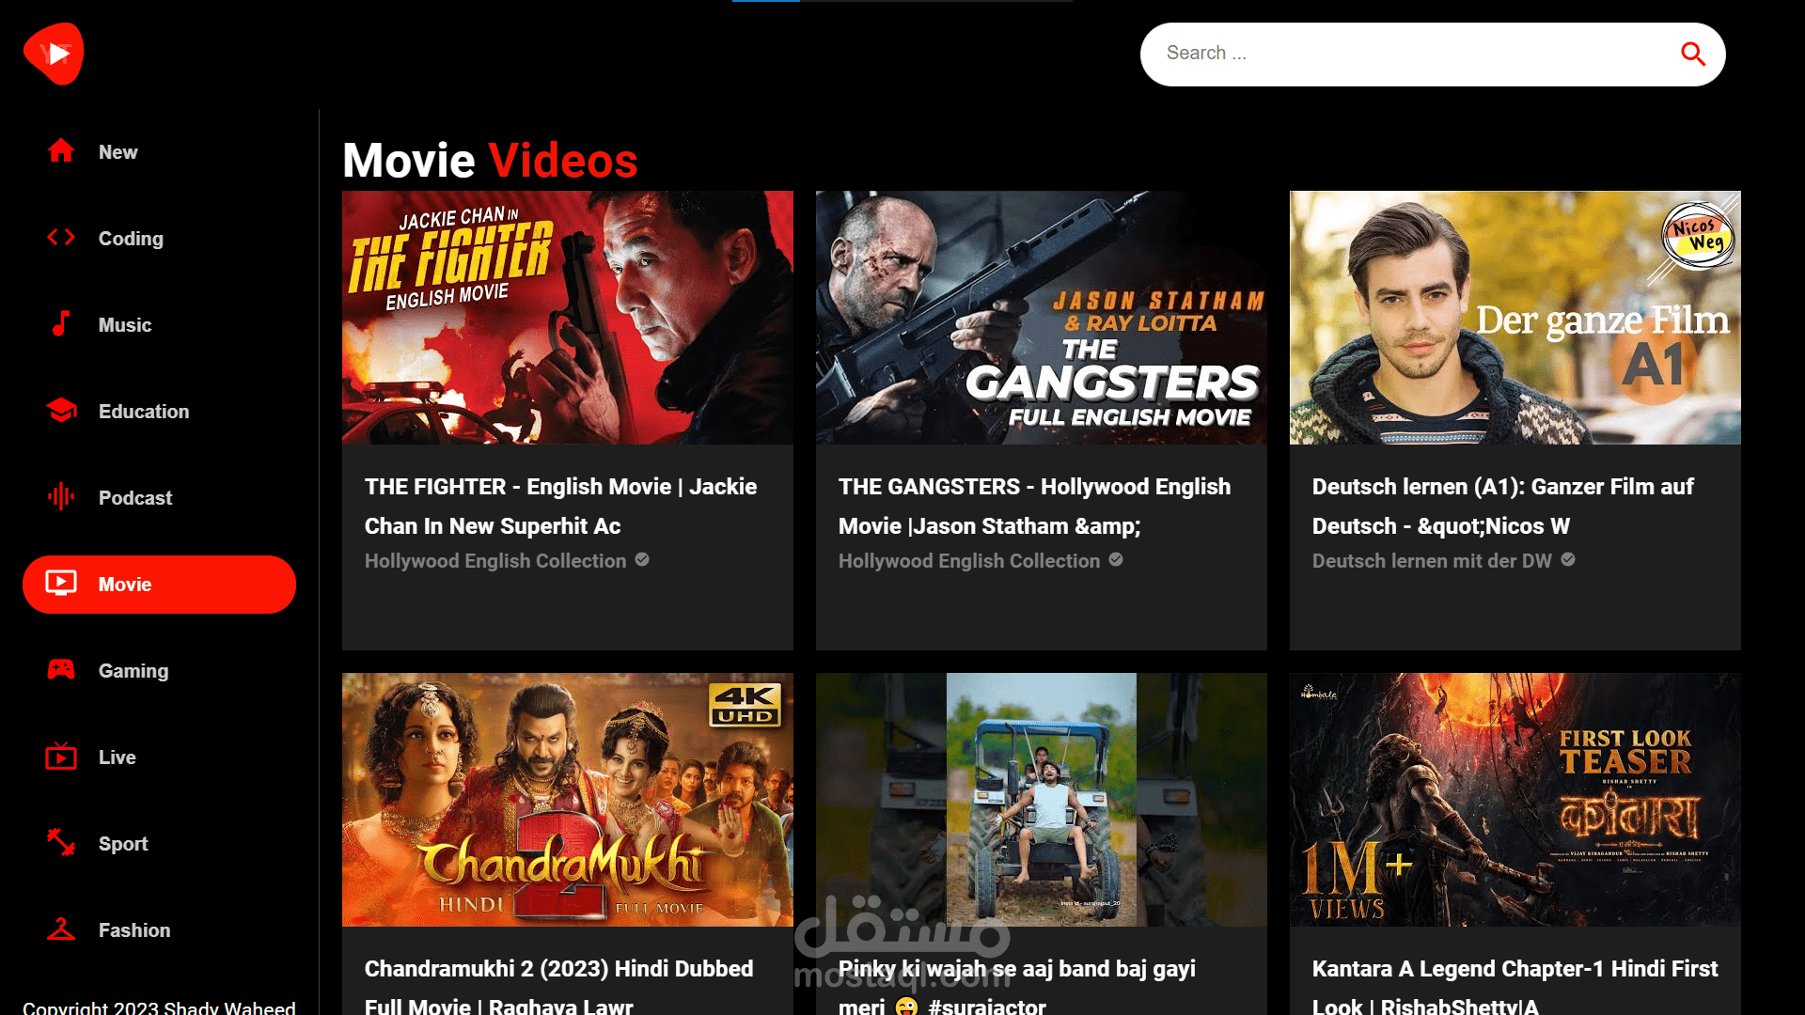Open Der ganze Film A1 thumbnail

click(1515, 318)
